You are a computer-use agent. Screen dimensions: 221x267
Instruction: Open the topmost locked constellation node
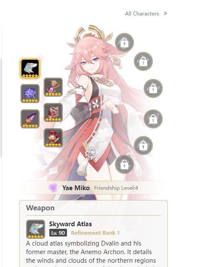[124, 42]
